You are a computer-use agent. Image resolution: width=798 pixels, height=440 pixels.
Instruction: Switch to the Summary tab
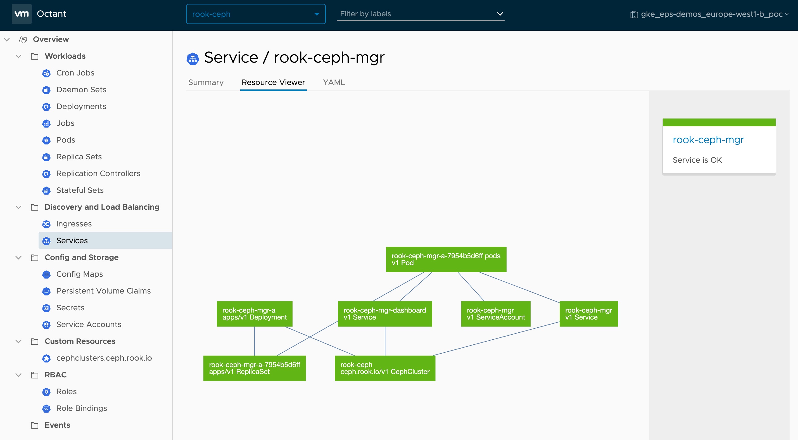(x=206, y=82)
